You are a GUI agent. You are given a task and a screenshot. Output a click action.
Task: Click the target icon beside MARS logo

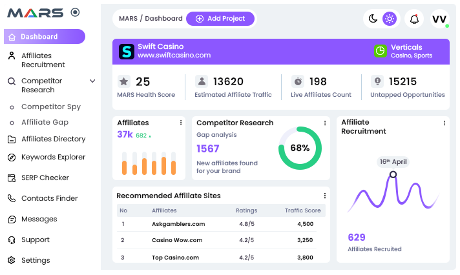[75, 12]
